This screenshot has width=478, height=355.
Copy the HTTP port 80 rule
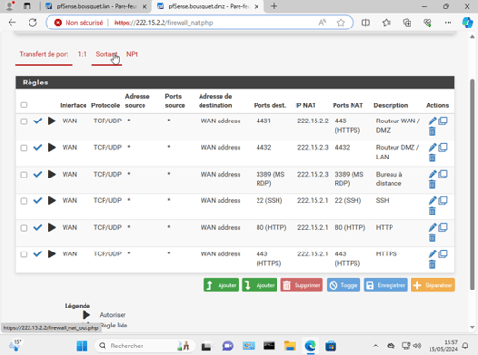coord(443,227)
